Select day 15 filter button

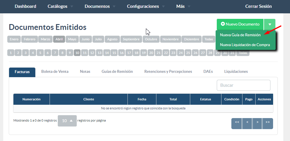[114, 53]
